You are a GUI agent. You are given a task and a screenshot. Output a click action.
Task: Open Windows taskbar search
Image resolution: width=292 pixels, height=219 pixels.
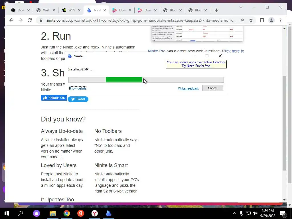21,213
